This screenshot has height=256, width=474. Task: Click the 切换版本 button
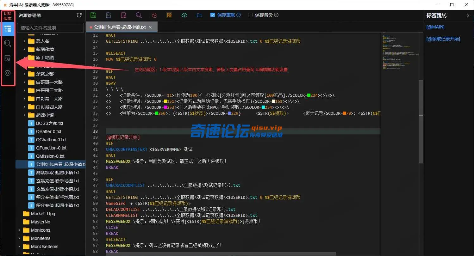point(8,16)
